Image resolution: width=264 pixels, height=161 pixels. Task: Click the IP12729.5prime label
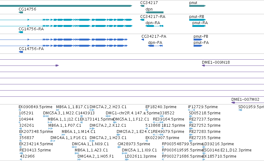[x=203, y=107]
